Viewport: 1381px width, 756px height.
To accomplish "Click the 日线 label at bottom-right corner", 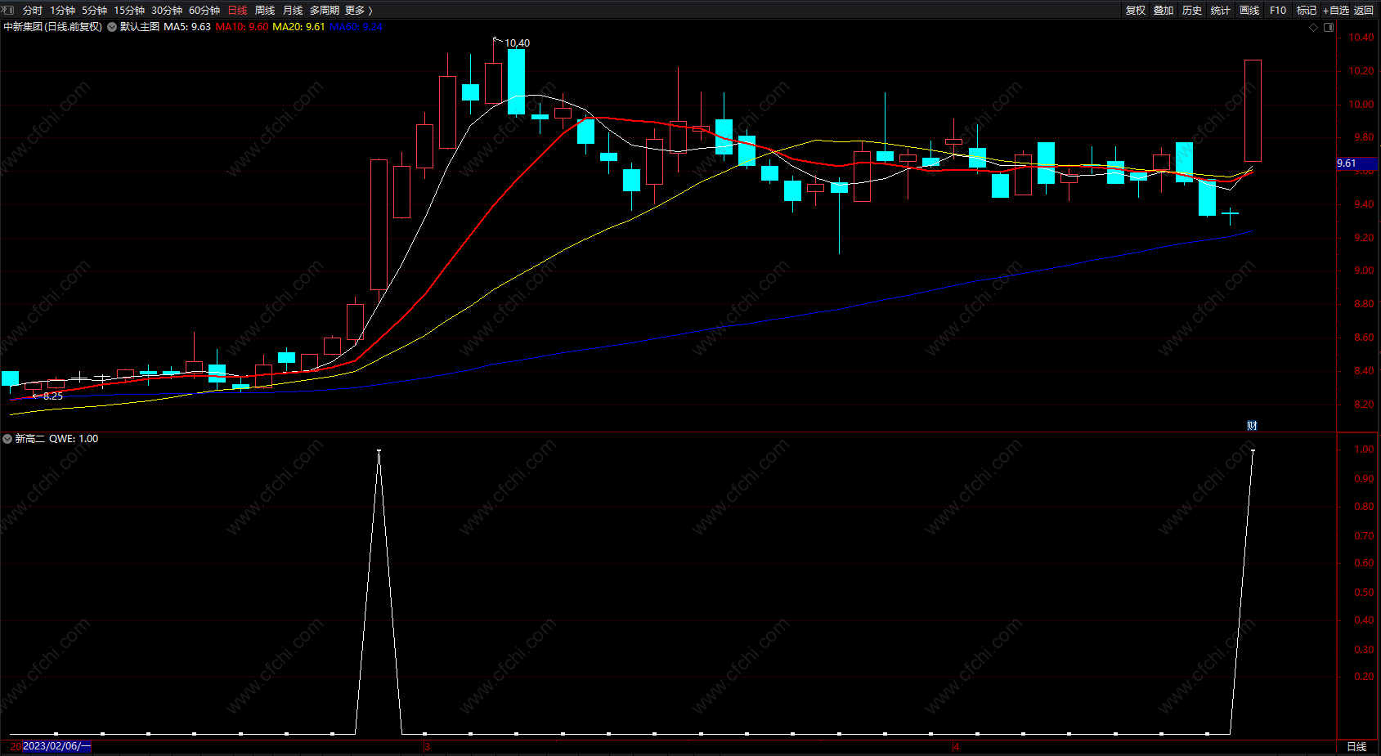I will point(1356,747).
